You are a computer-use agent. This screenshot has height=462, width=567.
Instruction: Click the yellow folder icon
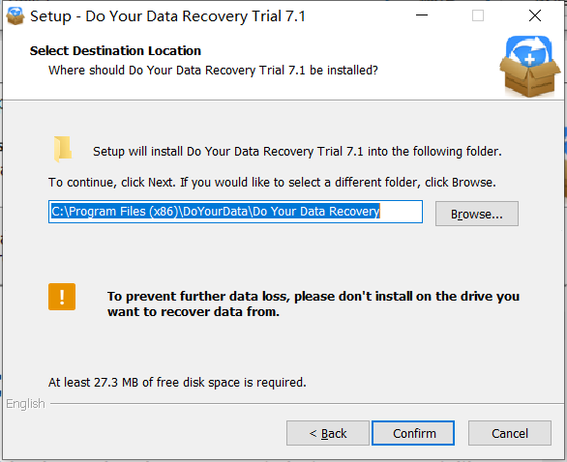click(63, 149)
